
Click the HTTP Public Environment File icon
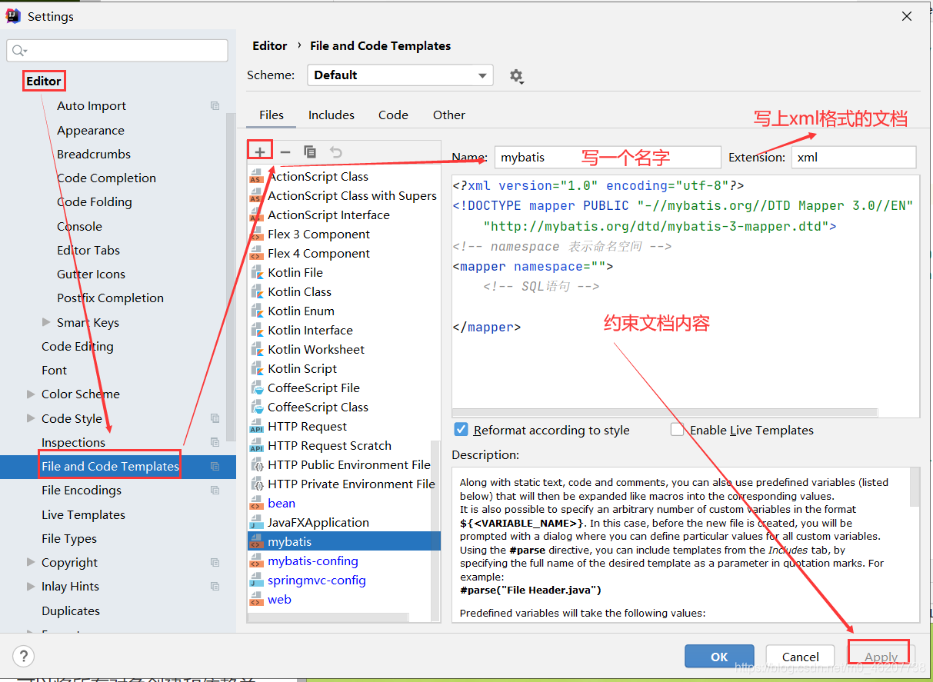point(256,465)
